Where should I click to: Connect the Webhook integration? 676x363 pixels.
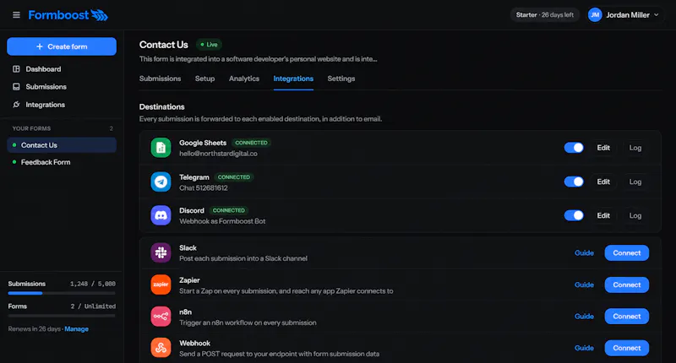pos(627,348)
